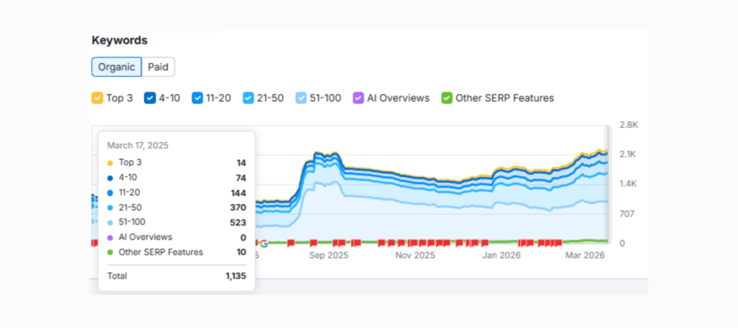Switch to the Paid keywords tab
This screenshot has height=328, width=738.
coord(158,67)
